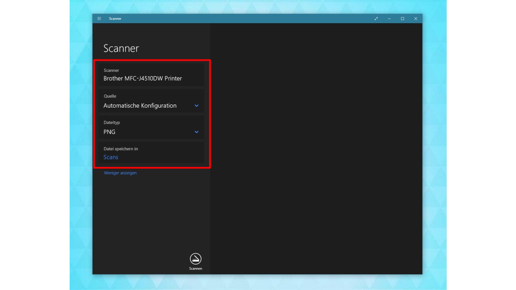Click the chevron on the Dateityp field
Screen dimensions: 516x290
(x=196, y=132)
